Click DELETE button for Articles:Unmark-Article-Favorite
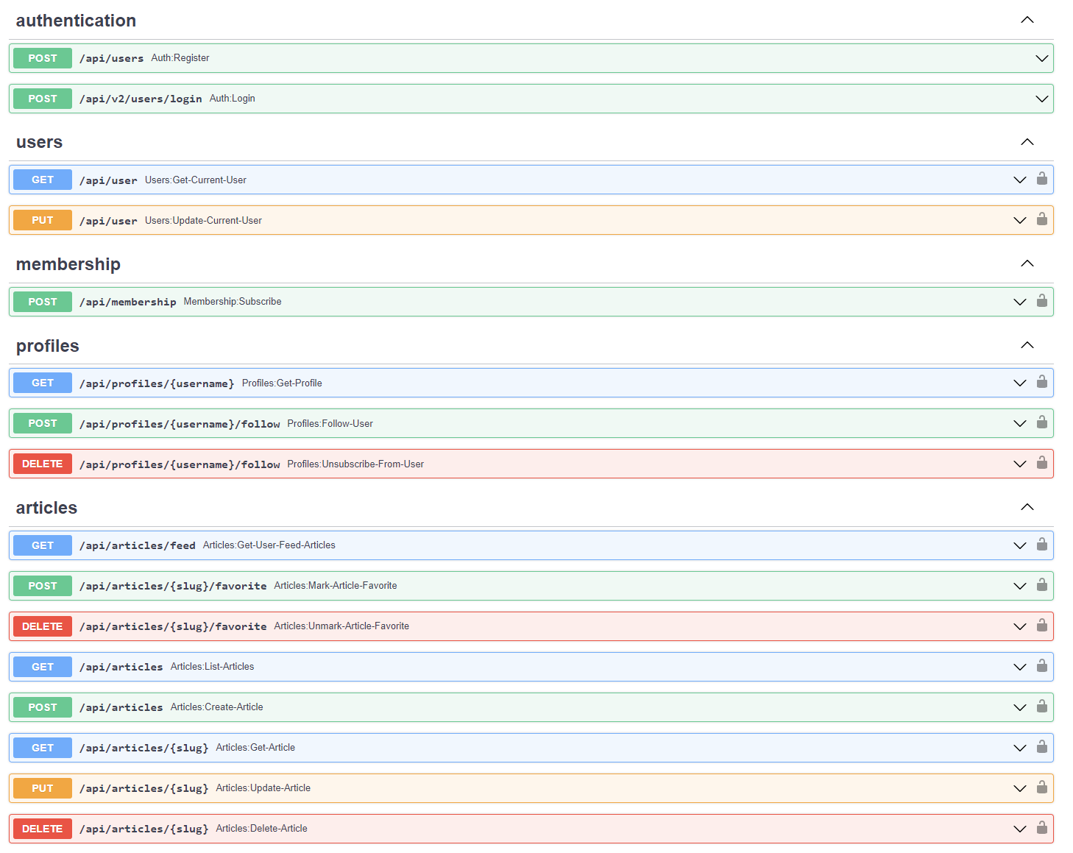This screenshot has height=853, width=1073. [43, 626]
